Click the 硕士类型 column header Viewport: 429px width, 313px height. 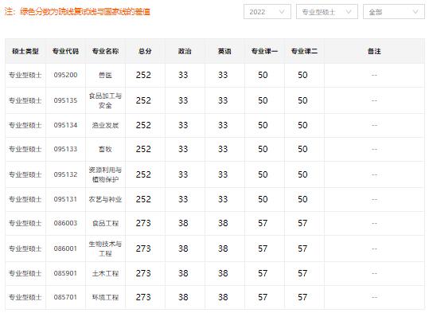[25, 51]
